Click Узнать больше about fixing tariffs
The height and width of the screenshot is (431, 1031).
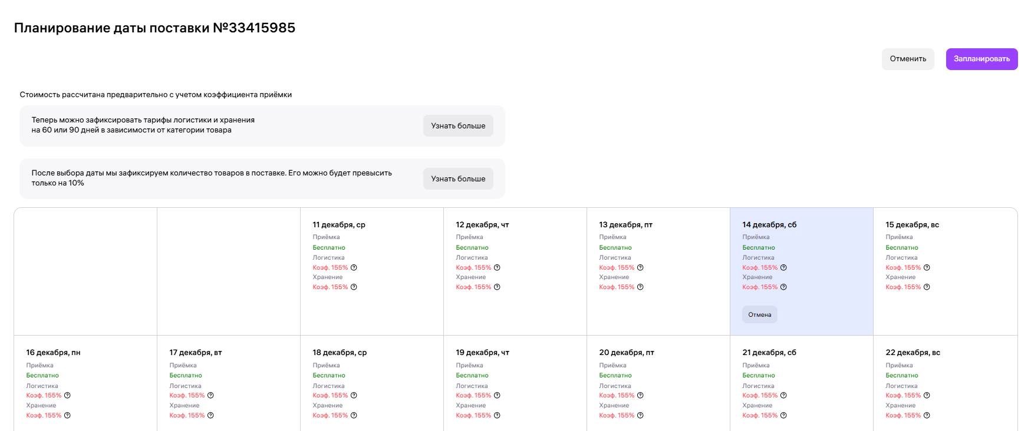click(458, 126)
